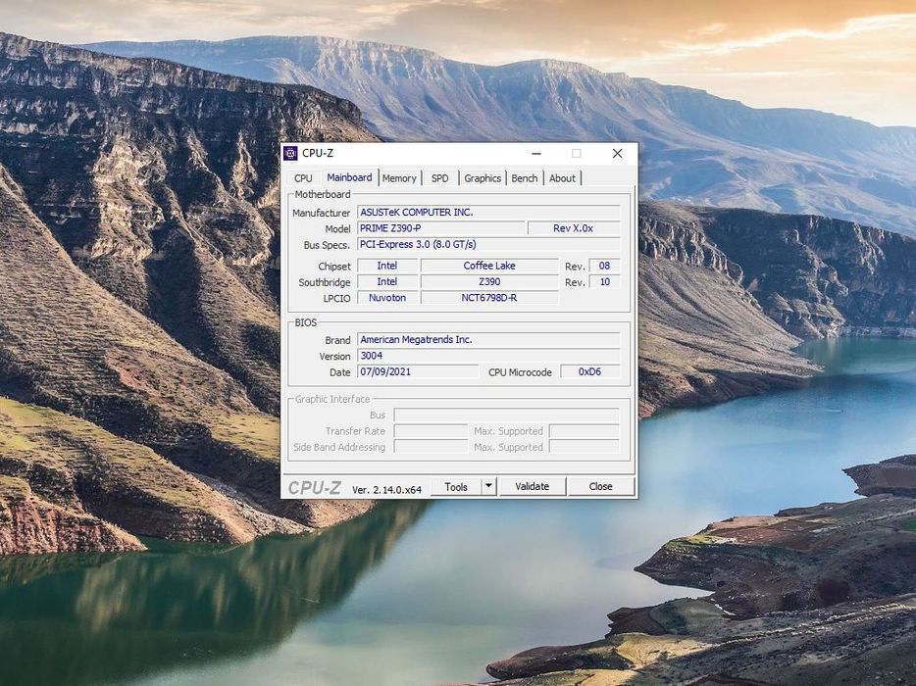Click the CPU-Z app icon in title bar
Viewport: 916px width, 686px height.
[290, 154]
